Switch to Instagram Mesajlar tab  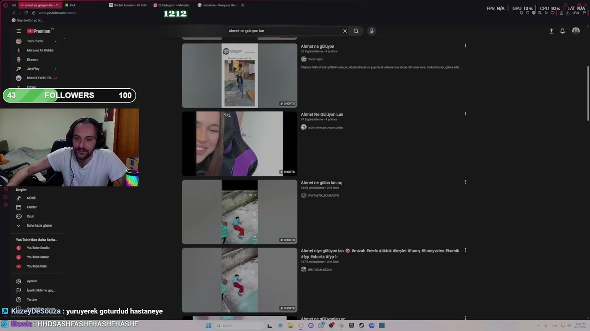(x=172, y=5)
